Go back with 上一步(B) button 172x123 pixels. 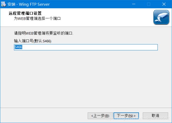(100, 116)
